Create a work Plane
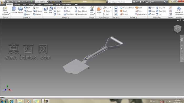Viewport: 184px width, 103px height. click(x=99, y=10)
